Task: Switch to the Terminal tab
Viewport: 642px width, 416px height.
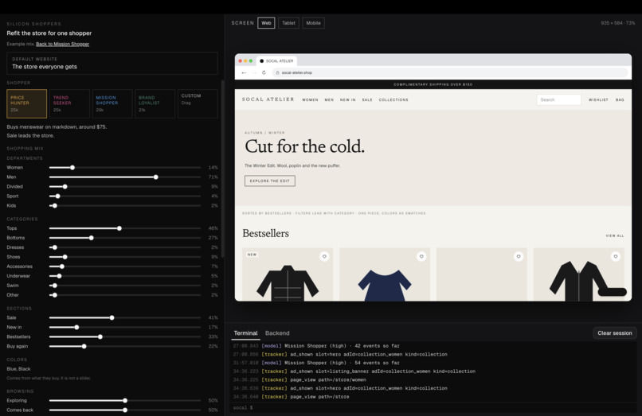Action: pyautogui.click(x=245, y=333)
